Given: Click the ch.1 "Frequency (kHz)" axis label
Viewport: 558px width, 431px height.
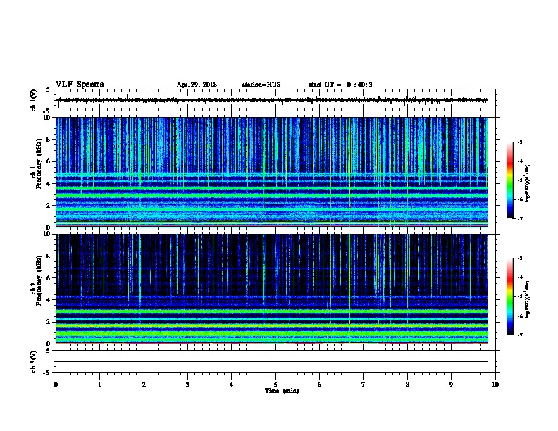Looking at the screenshot, I should pyautogui.click(x=39, y=164).
